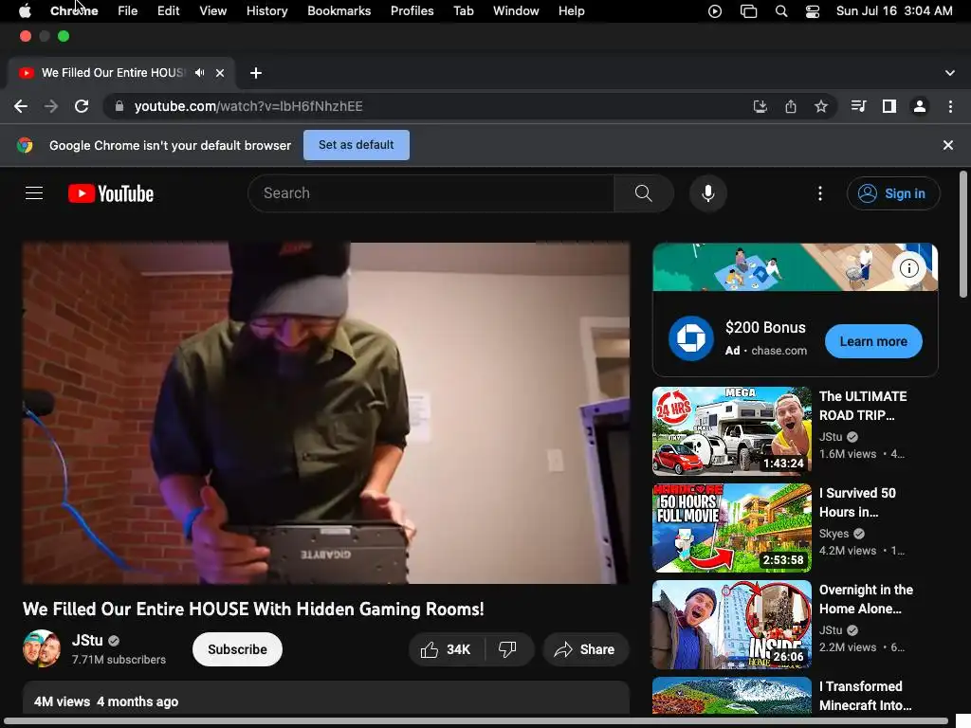Screen dimensions: 971x728
Task: Expand the tab search dropdown arrow
Action: pos(949,72)
